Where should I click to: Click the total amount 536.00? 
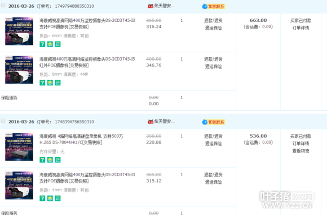point(258,136)
